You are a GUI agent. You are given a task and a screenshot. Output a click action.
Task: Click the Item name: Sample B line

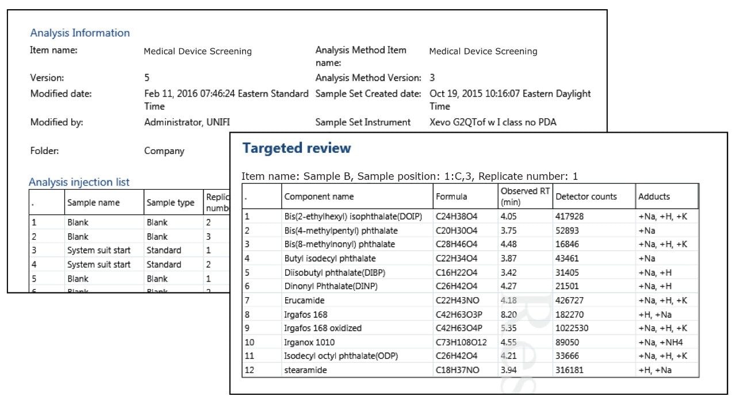coord(410,176)
